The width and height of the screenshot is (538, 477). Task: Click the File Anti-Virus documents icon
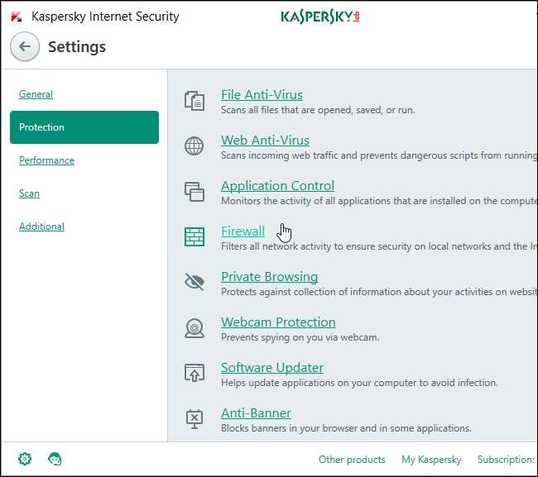pos(195,101)
